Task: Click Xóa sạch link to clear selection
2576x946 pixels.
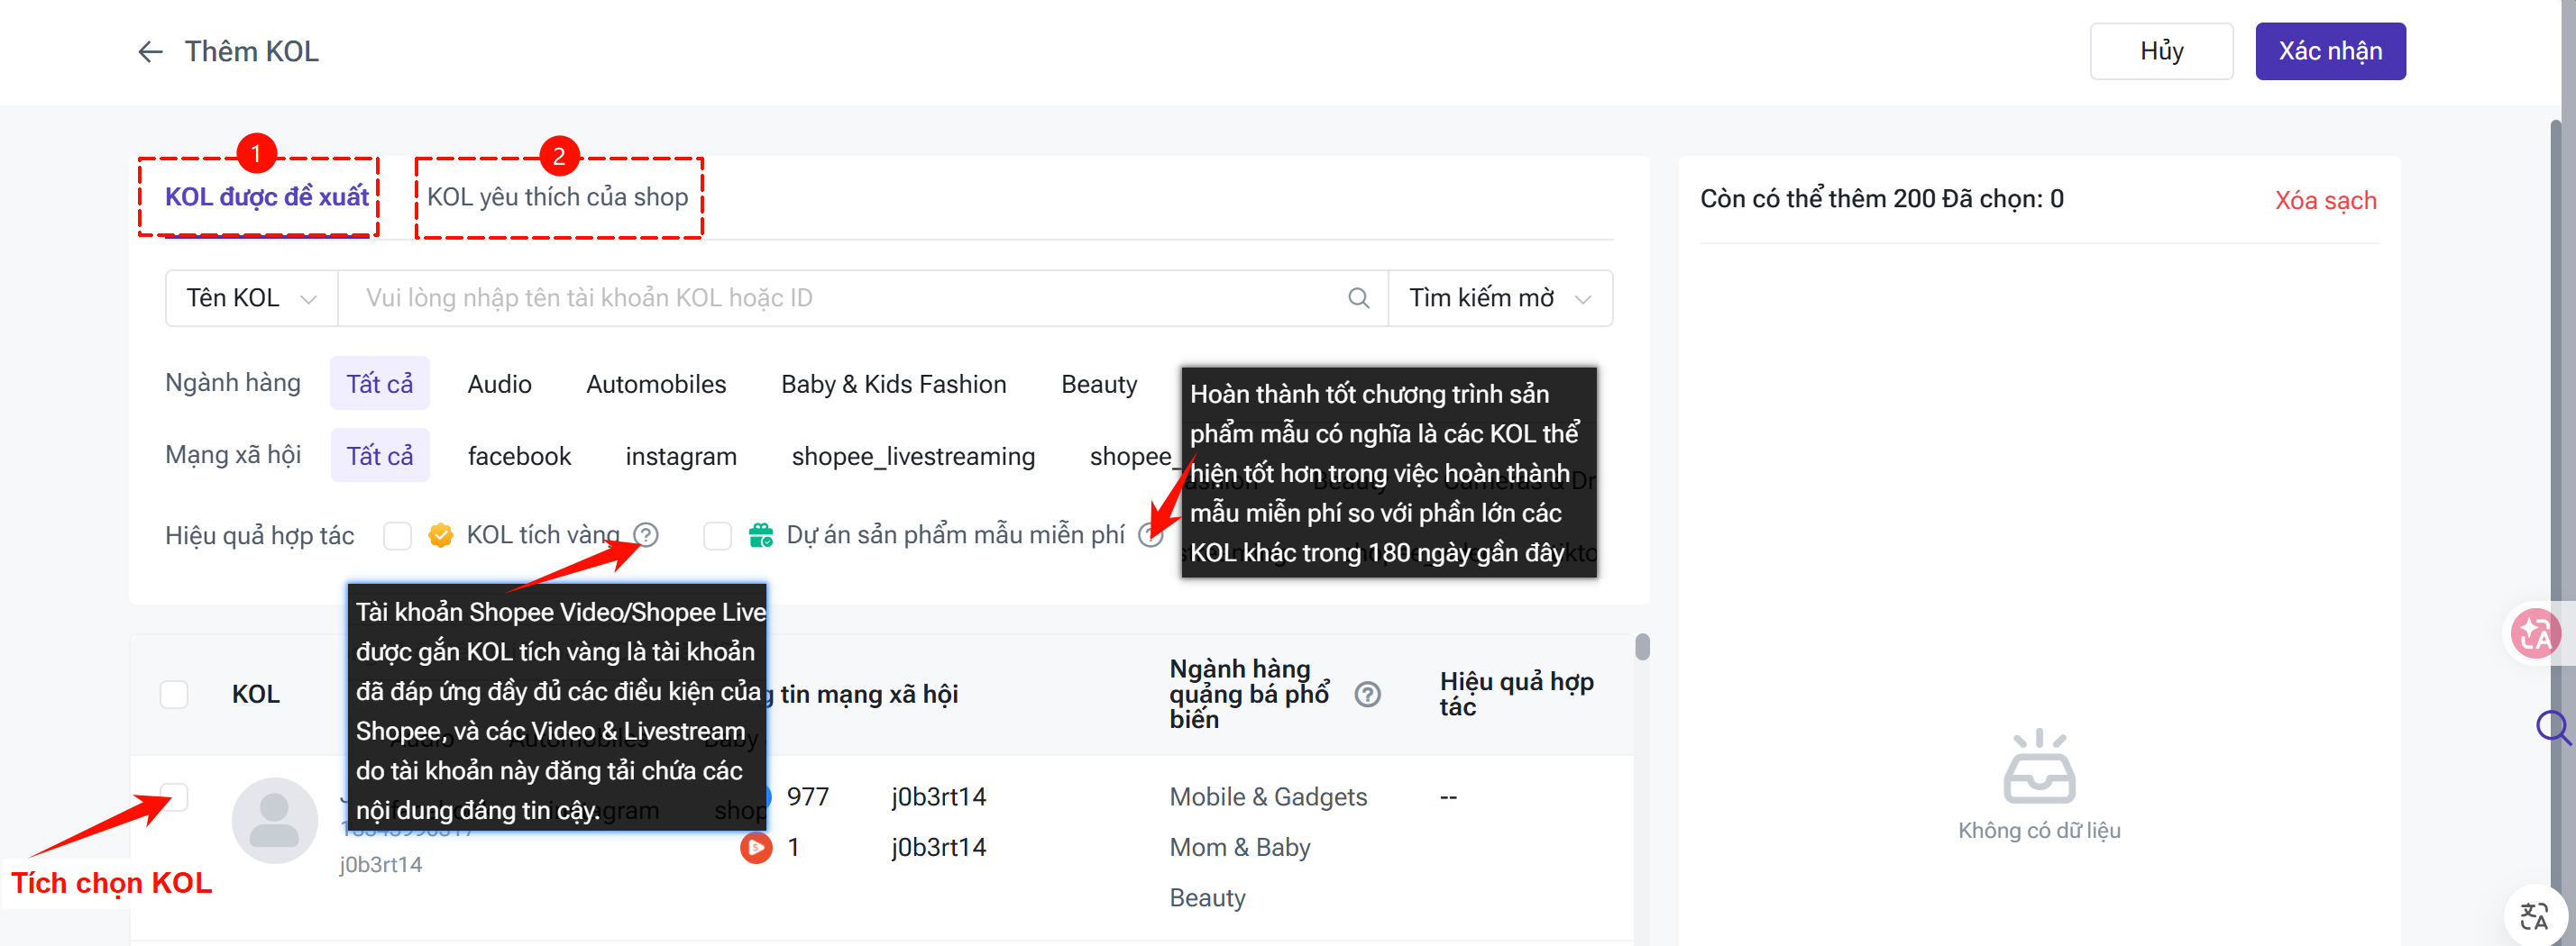Action: coord(2325,200)
